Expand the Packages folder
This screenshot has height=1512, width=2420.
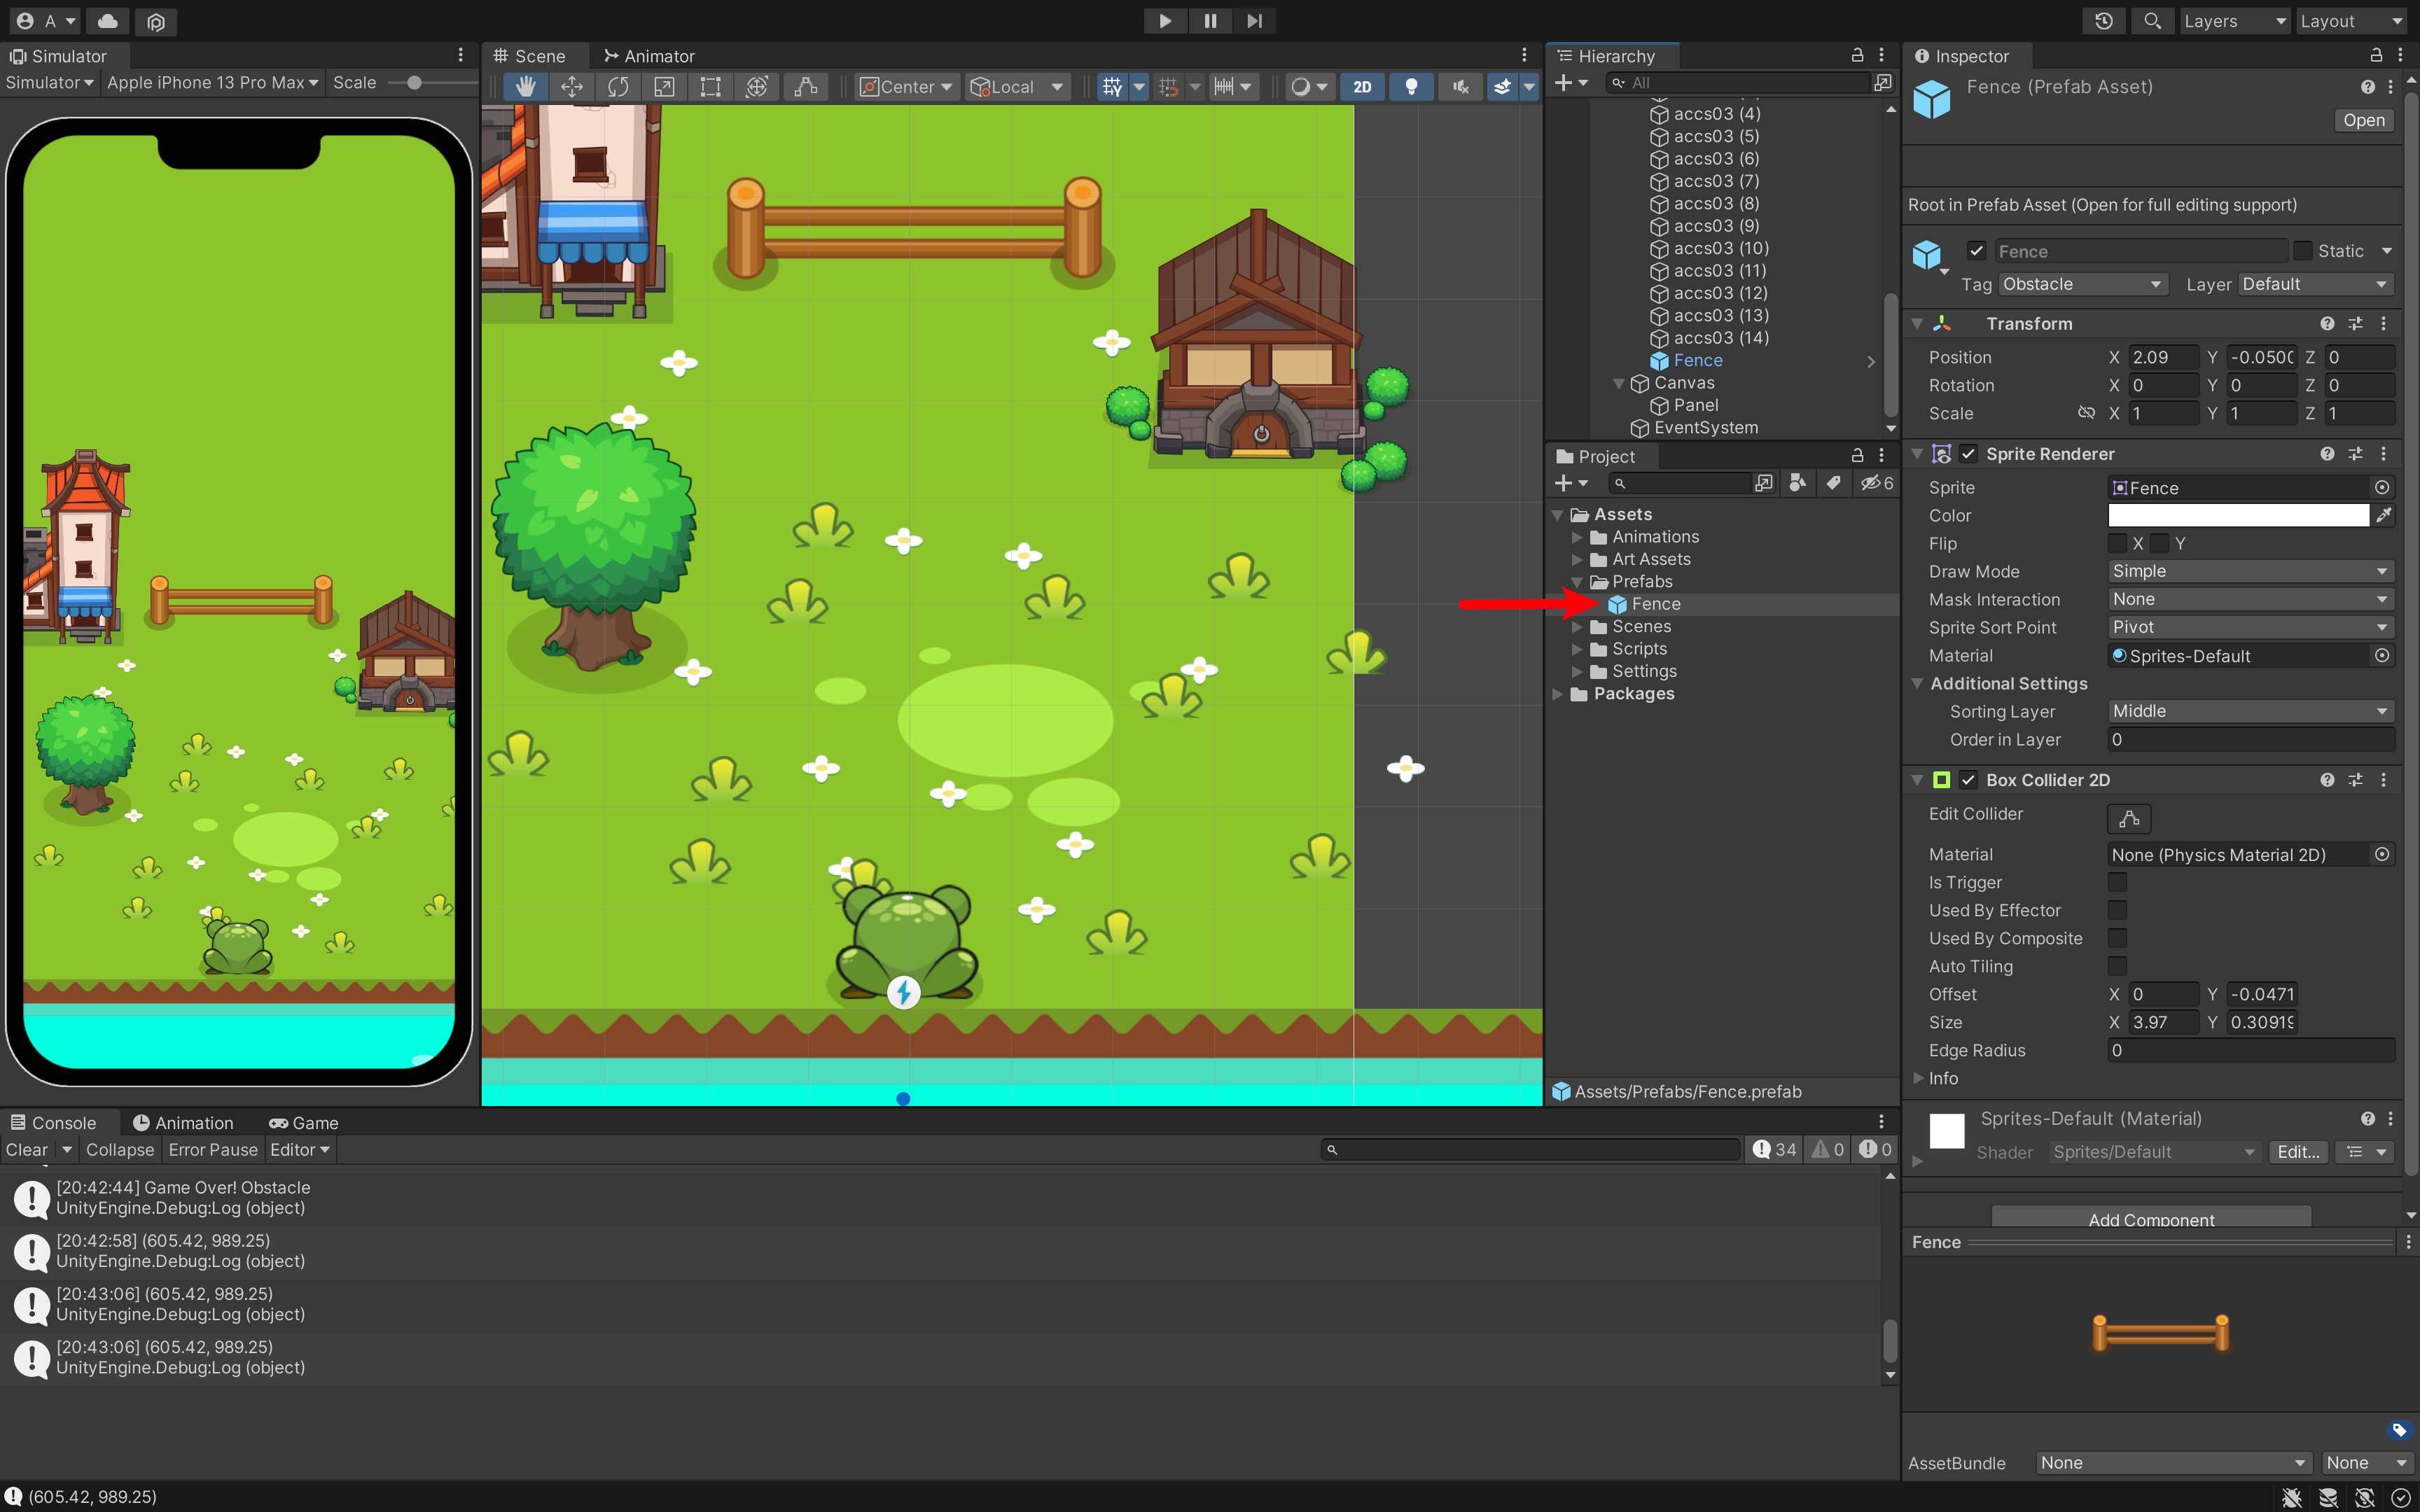point(1557,694)
